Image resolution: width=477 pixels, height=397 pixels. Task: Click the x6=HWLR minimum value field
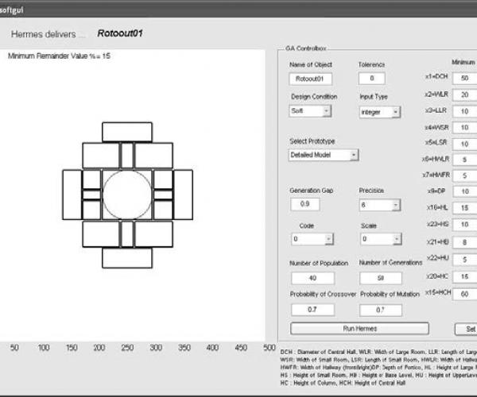[x=464, y=160]
